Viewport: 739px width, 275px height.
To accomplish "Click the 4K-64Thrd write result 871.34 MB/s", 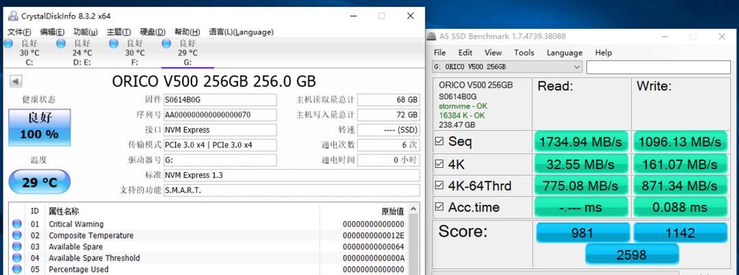I will (680, 186).
